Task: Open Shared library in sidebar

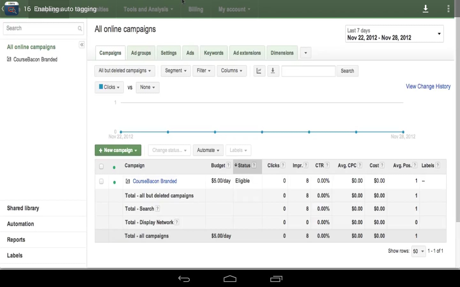Action: tap(23, 208)
